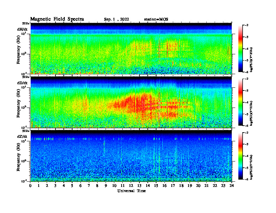Click hour 21 tick on Universal Time axis
The width and height of the screenshot is (276, 213).
[206, 186]
